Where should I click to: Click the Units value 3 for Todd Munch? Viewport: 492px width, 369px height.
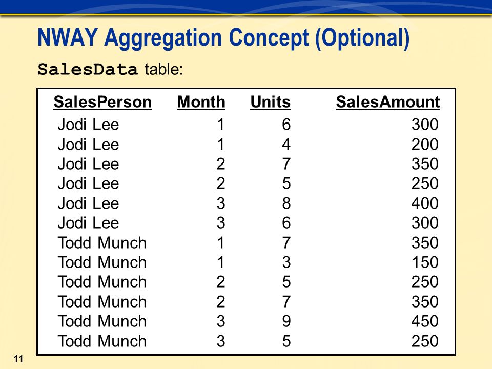286,262
